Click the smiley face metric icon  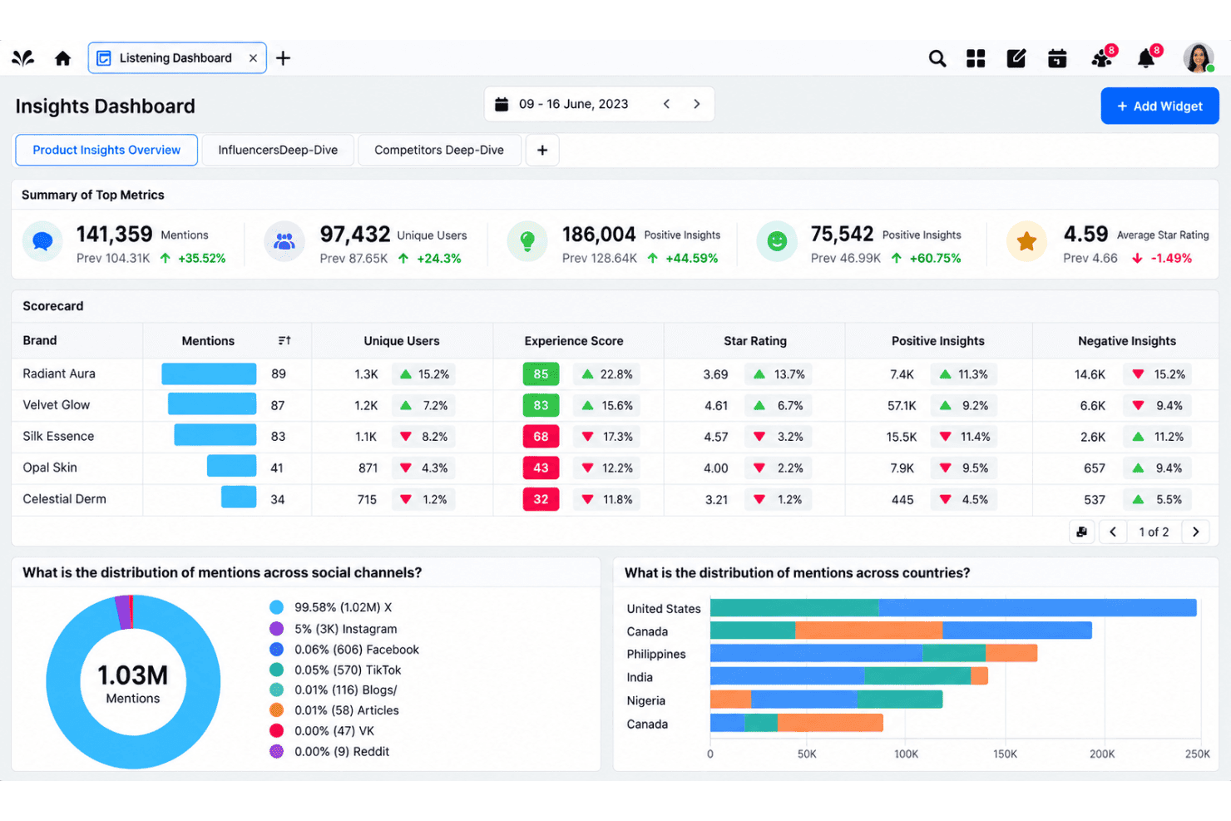(x=777, y=242)
